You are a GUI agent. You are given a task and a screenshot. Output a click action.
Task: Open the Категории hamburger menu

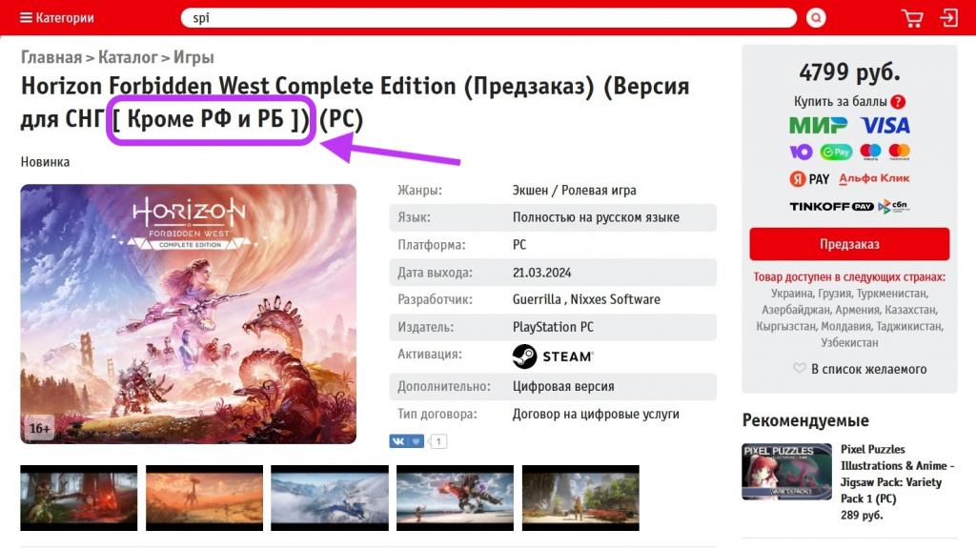[56, 17]
